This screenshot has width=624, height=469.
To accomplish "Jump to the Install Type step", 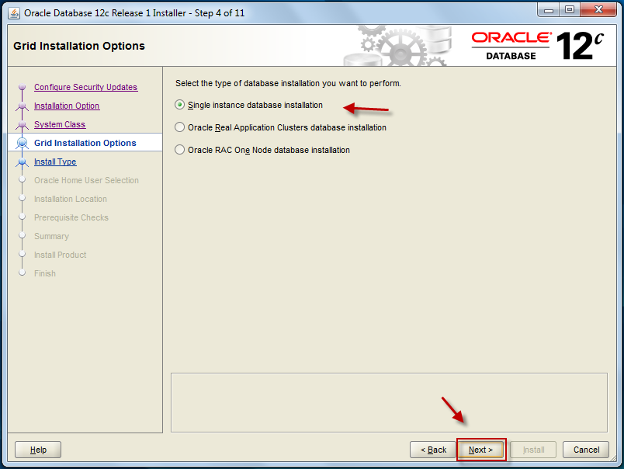I will pos(55,162).
